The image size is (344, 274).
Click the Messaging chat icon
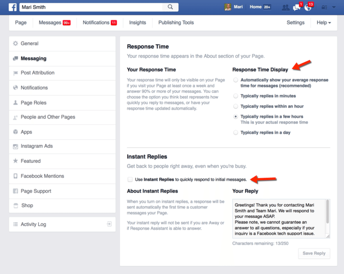tap(15, 58)
